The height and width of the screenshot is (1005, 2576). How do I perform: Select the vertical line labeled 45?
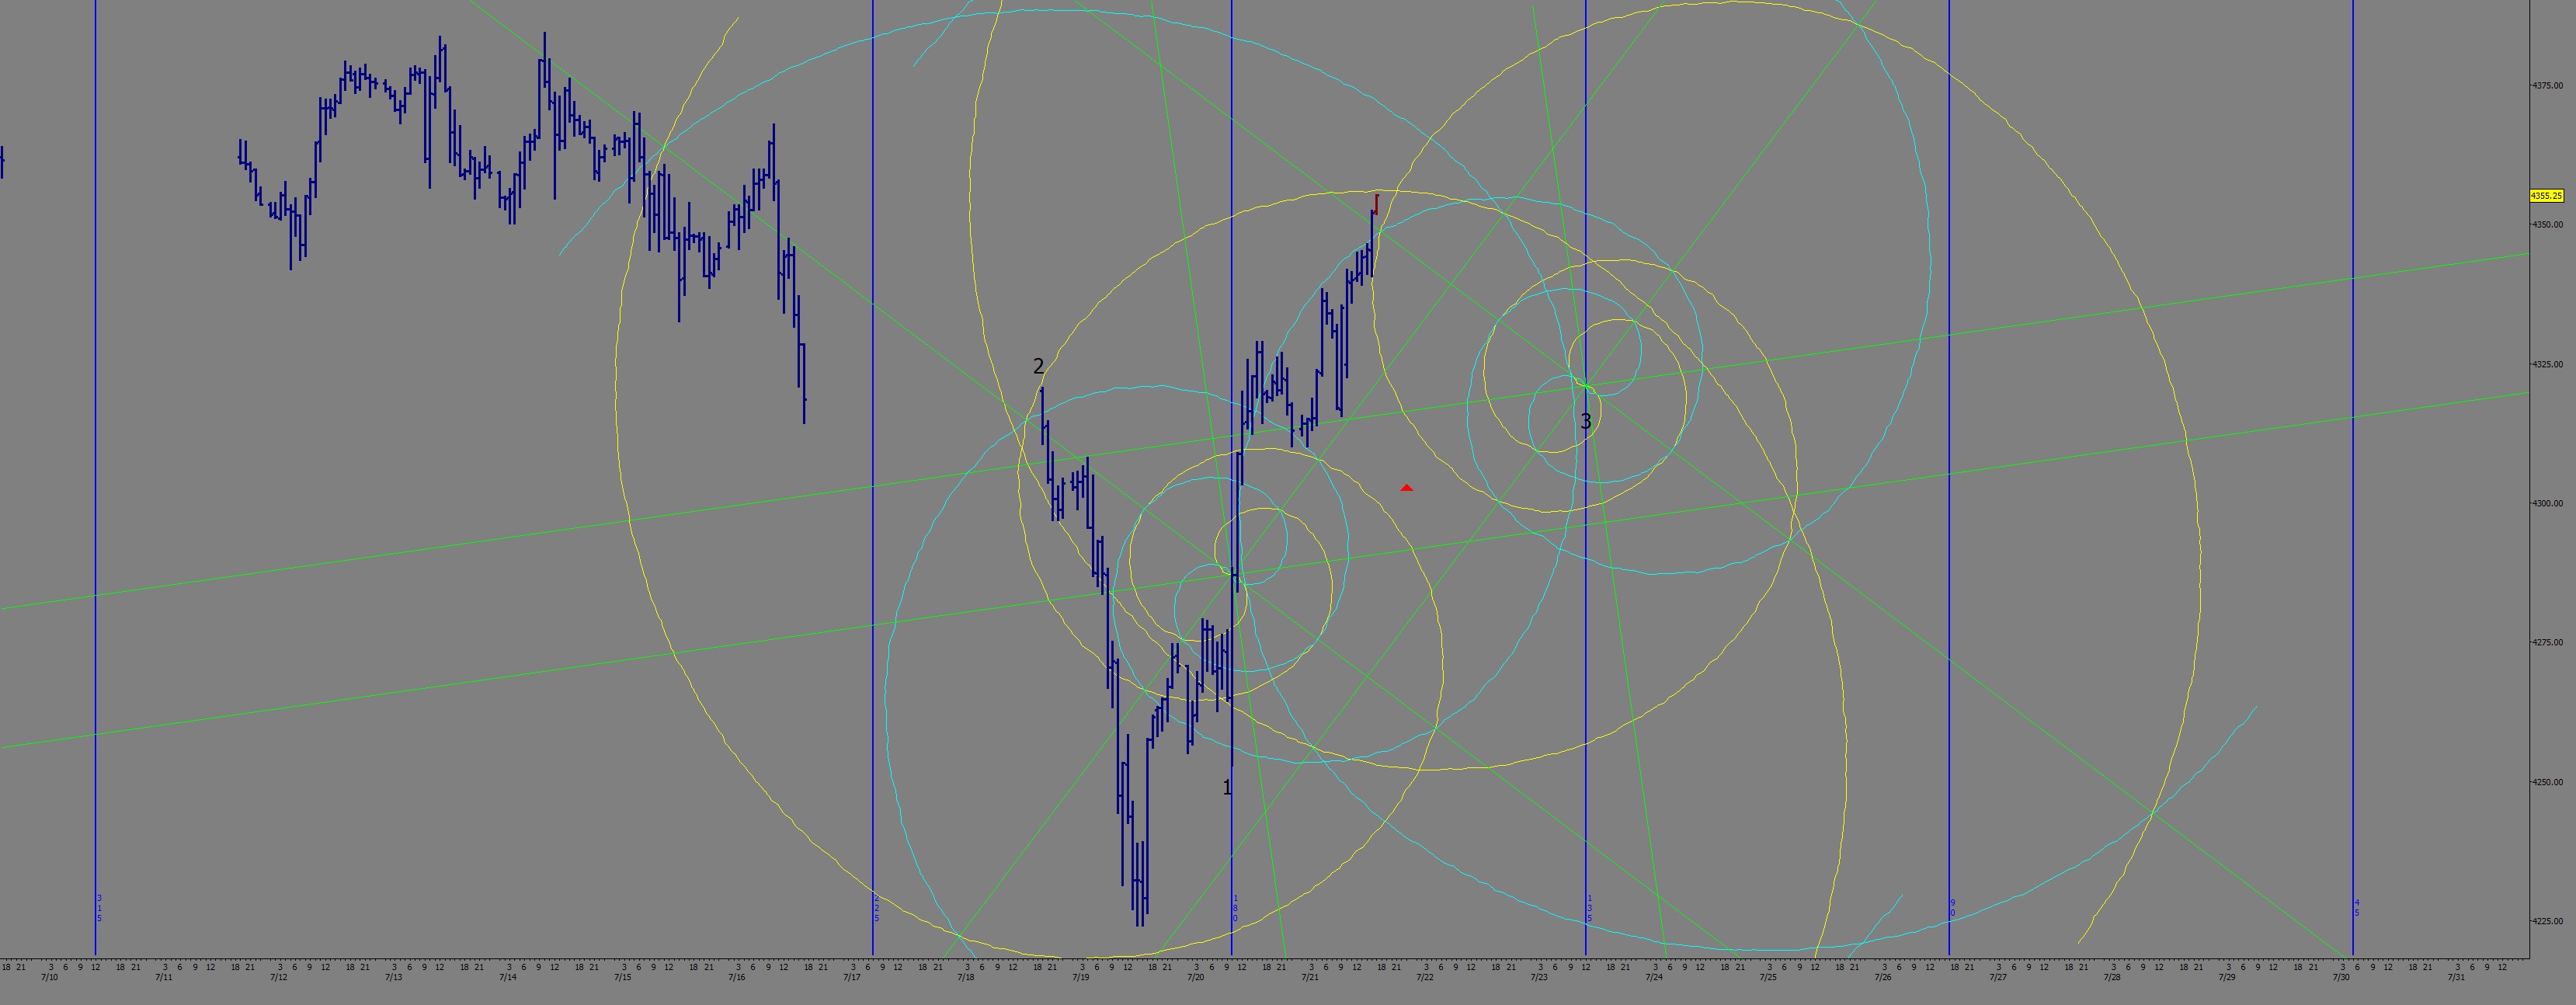pos(2353,478)
